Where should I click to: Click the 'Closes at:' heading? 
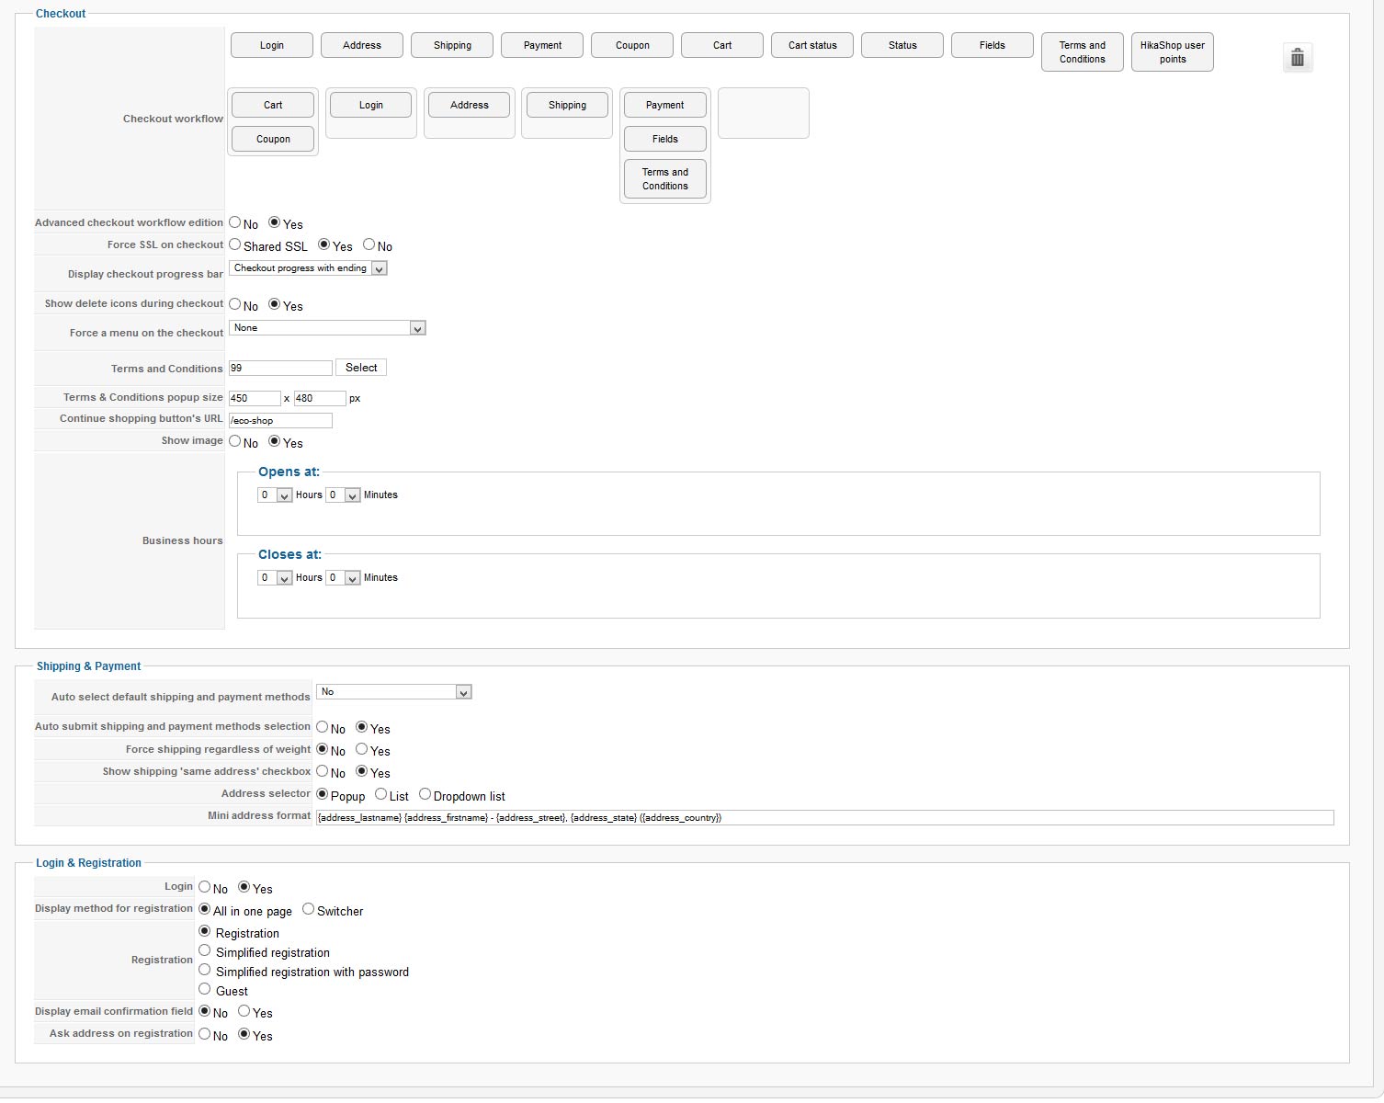point(289,554)
